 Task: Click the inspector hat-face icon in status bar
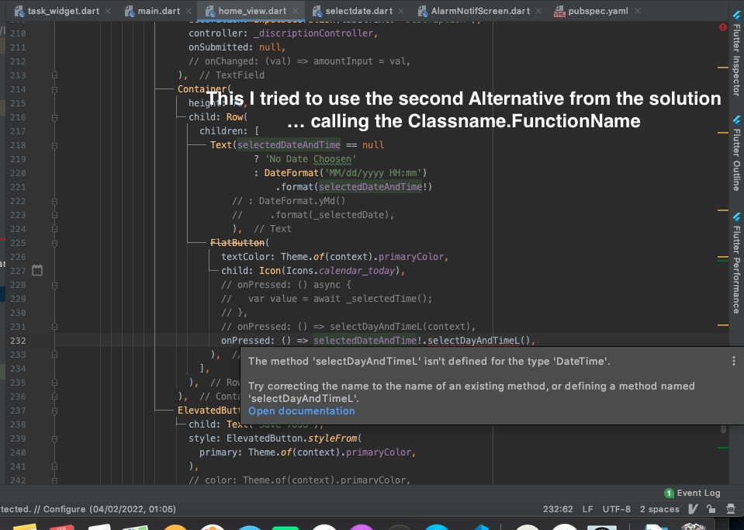[731, 509]
